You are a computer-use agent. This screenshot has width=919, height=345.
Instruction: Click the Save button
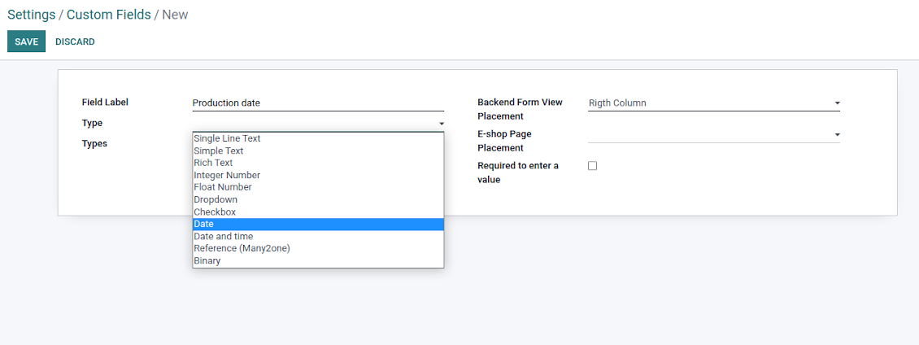tap(26, 41)
